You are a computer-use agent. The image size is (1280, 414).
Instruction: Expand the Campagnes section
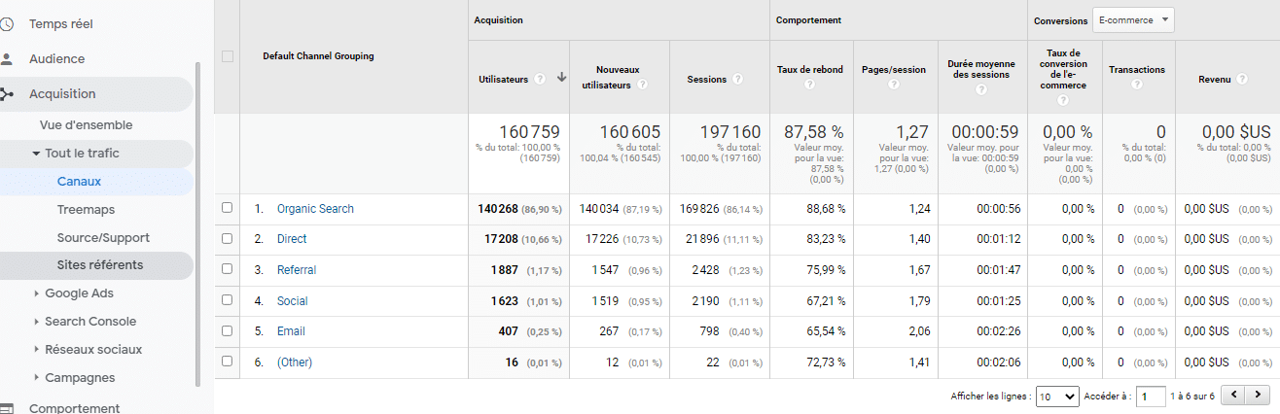point(37,378)
